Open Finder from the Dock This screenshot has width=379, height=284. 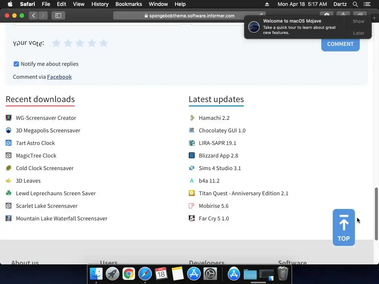(x=96, y=274)
